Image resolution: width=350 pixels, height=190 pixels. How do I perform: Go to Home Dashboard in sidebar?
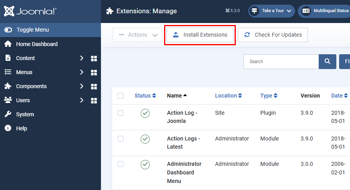[37, 44]
